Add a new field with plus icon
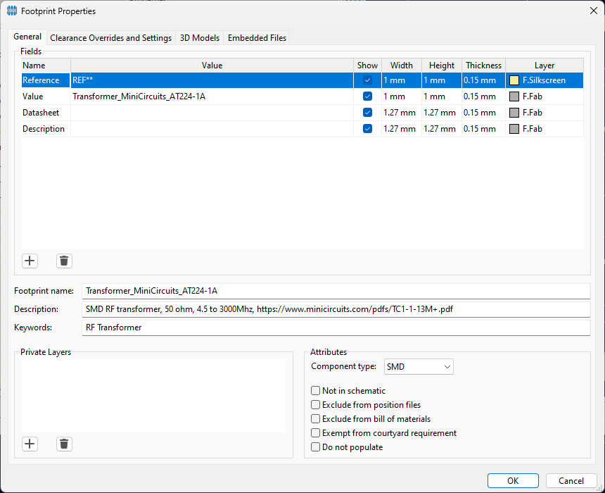The width and height of the screenshot is (605, 493). click(x=30, y=261)
